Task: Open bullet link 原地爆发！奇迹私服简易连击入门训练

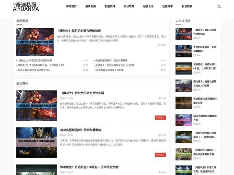Action: (x=115, y=65)
